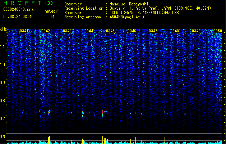Click the 0341 time marker

point(24,31)
